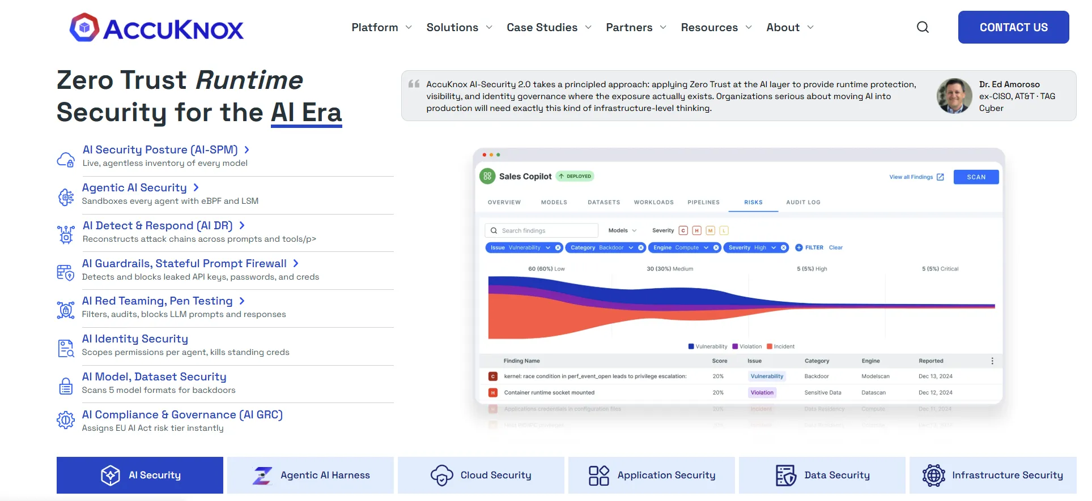Click the AccuKnox logo
This screenshot has width=1092, height=501.
tap(156, 28)
